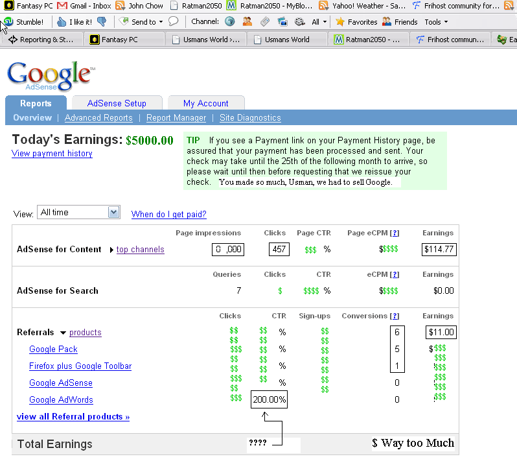Switch to Ratman2050 - ... browser tab

368,40
